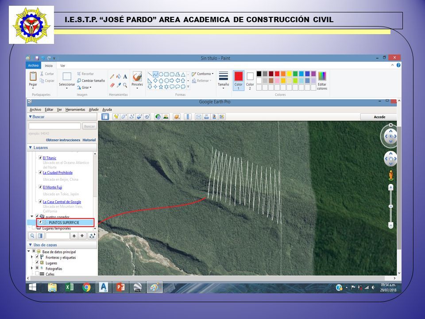
Task: Toggle the Fotografías layer checkbox
Action: click(x=37, y=268)
